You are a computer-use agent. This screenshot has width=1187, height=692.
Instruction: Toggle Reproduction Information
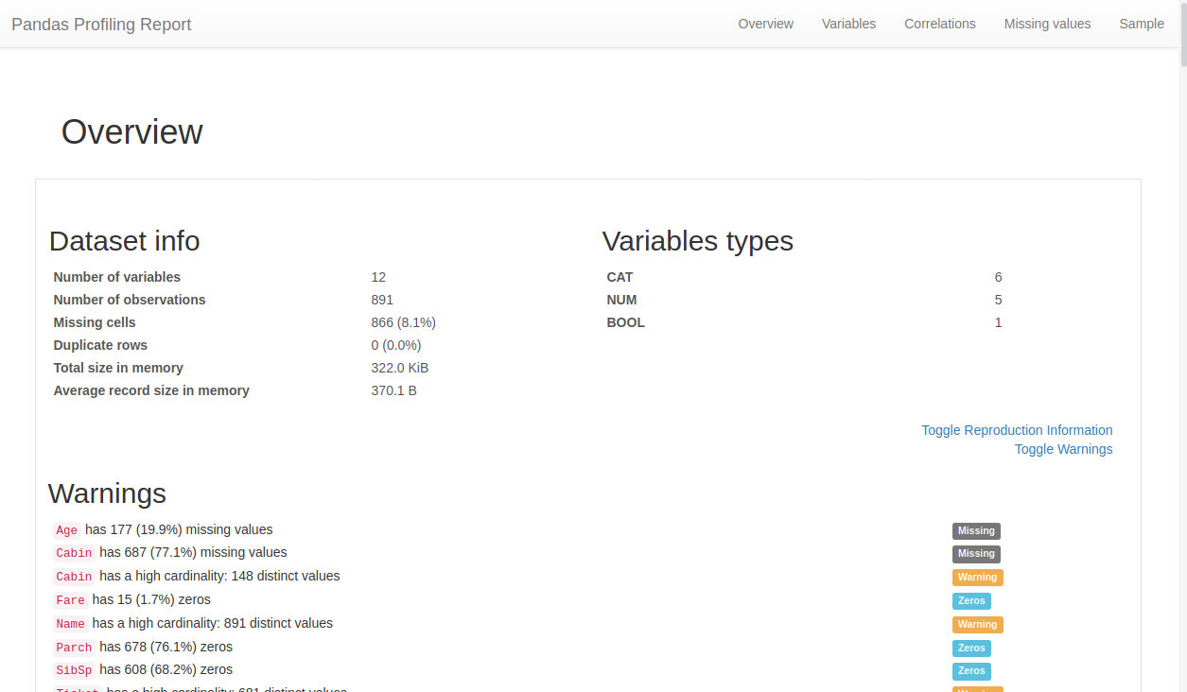(x=1016, y=430)
